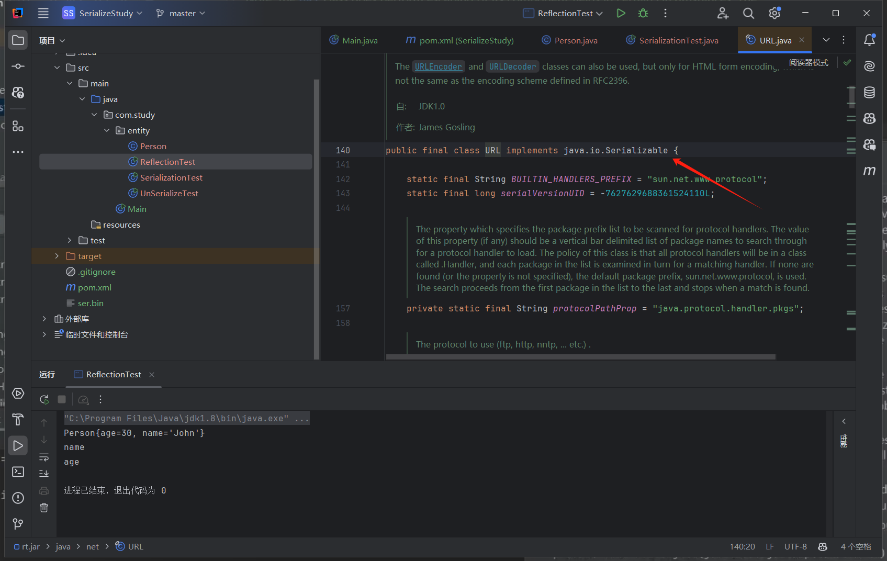This screenshot has width=887, height=561.
Task: Toggle reader mode in editor
Action: click(809, 63)
